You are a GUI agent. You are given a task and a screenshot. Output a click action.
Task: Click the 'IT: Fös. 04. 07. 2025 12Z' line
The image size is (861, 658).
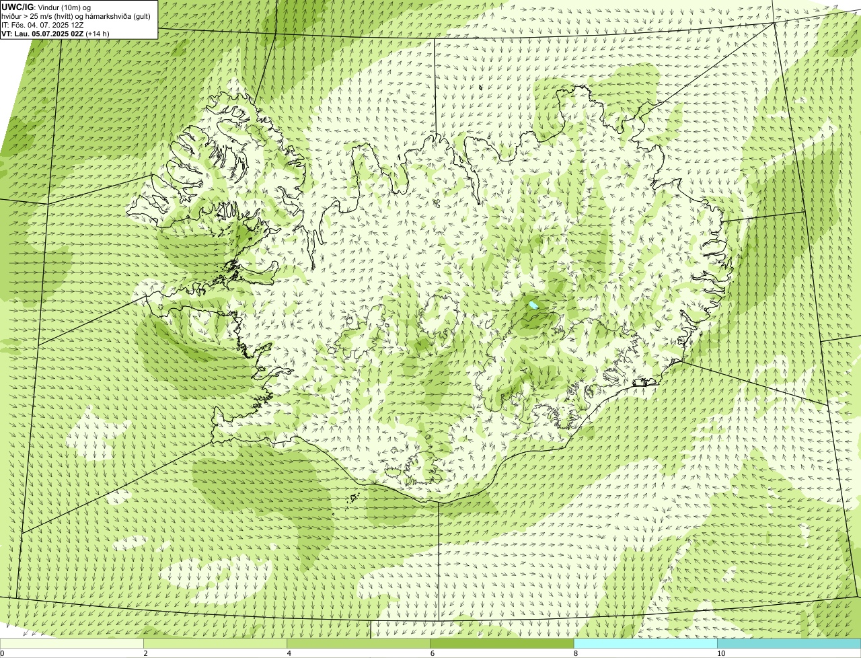[42, 25]
